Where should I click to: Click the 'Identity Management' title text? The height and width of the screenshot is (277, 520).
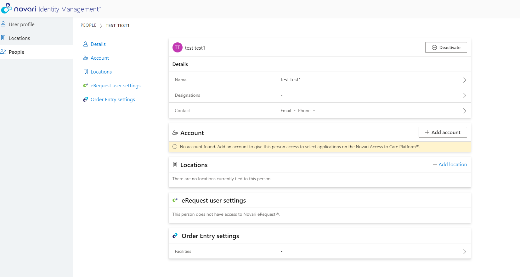pos(70,9)
